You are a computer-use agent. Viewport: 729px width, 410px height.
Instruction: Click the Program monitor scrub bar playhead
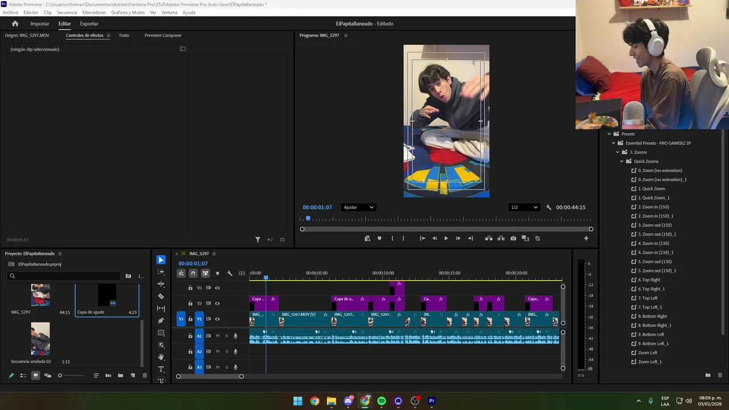coord(308,218)
